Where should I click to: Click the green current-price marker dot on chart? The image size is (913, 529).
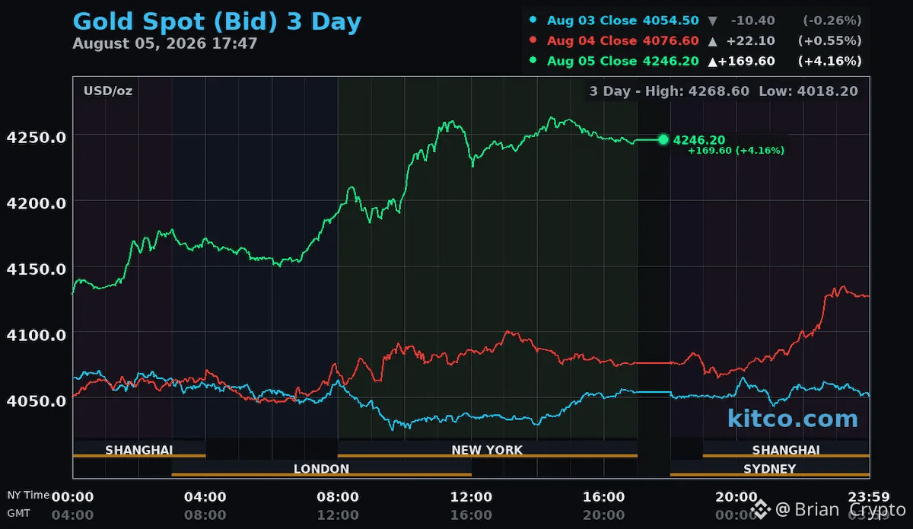click(x=663, y=139)
